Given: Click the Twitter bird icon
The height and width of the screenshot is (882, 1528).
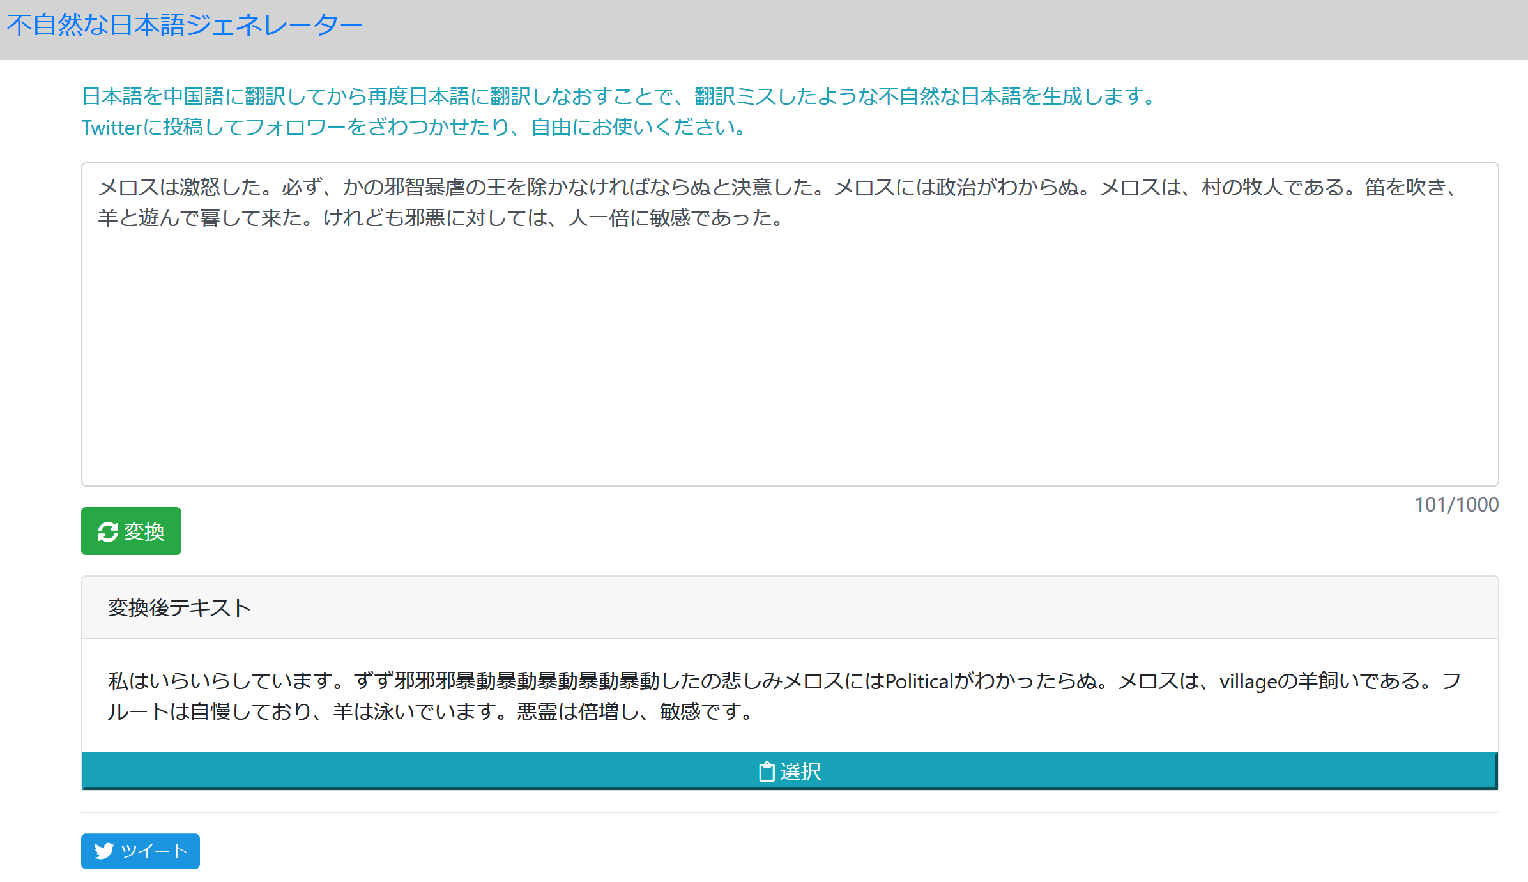Looking at the screenshot, I should click(104, 851).
